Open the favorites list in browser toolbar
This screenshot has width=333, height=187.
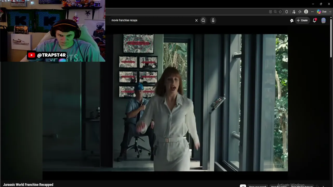(x=300, y=12)
